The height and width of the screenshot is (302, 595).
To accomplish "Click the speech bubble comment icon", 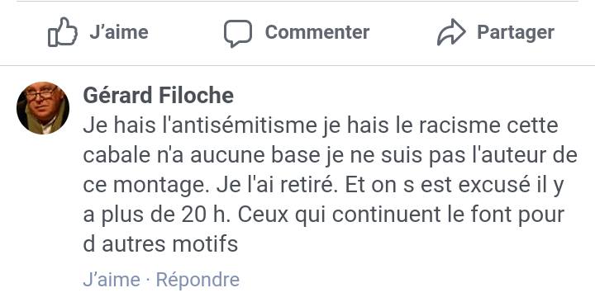I will click(238, 33).
